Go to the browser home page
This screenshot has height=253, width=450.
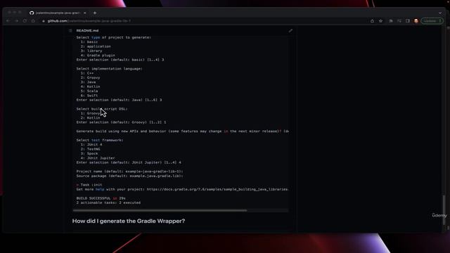(33, 21)
